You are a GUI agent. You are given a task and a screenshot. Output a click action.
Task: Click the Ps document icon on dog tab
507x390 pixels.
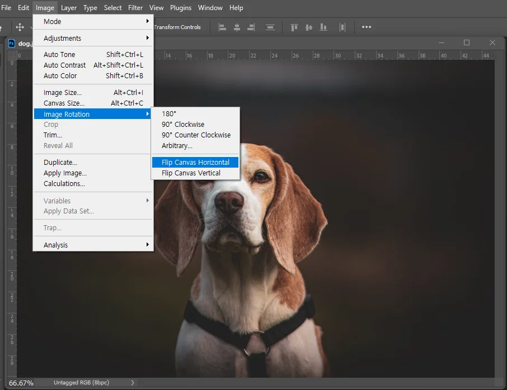pos(12,43)
